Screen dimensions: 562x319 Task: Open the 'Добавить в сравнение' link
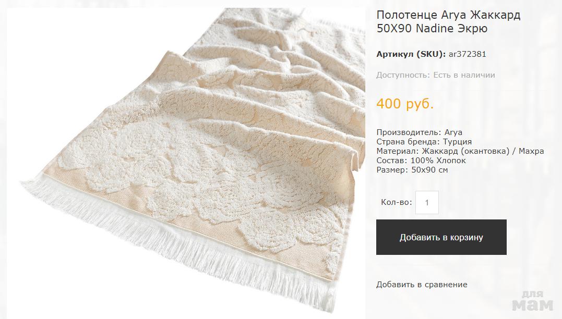(x=422, y=285)
